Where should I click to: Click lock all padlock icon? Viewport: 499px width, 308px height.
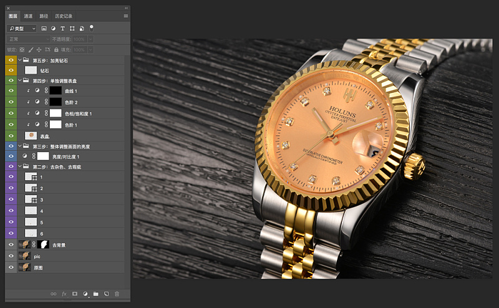pos(56,50)
